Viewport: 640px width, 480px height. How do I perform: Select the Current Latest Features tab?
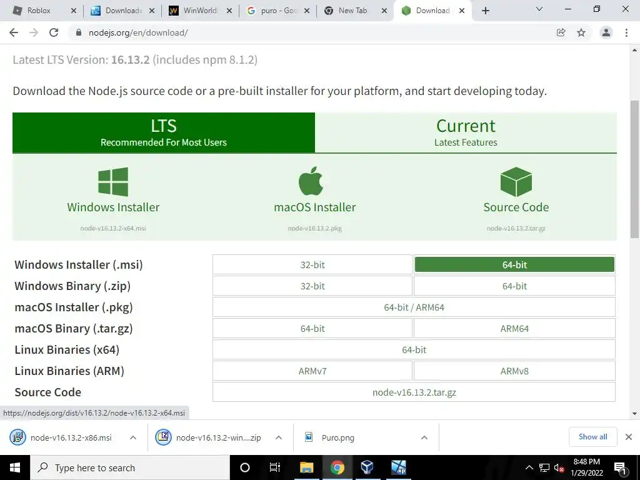tap(466, 132)
